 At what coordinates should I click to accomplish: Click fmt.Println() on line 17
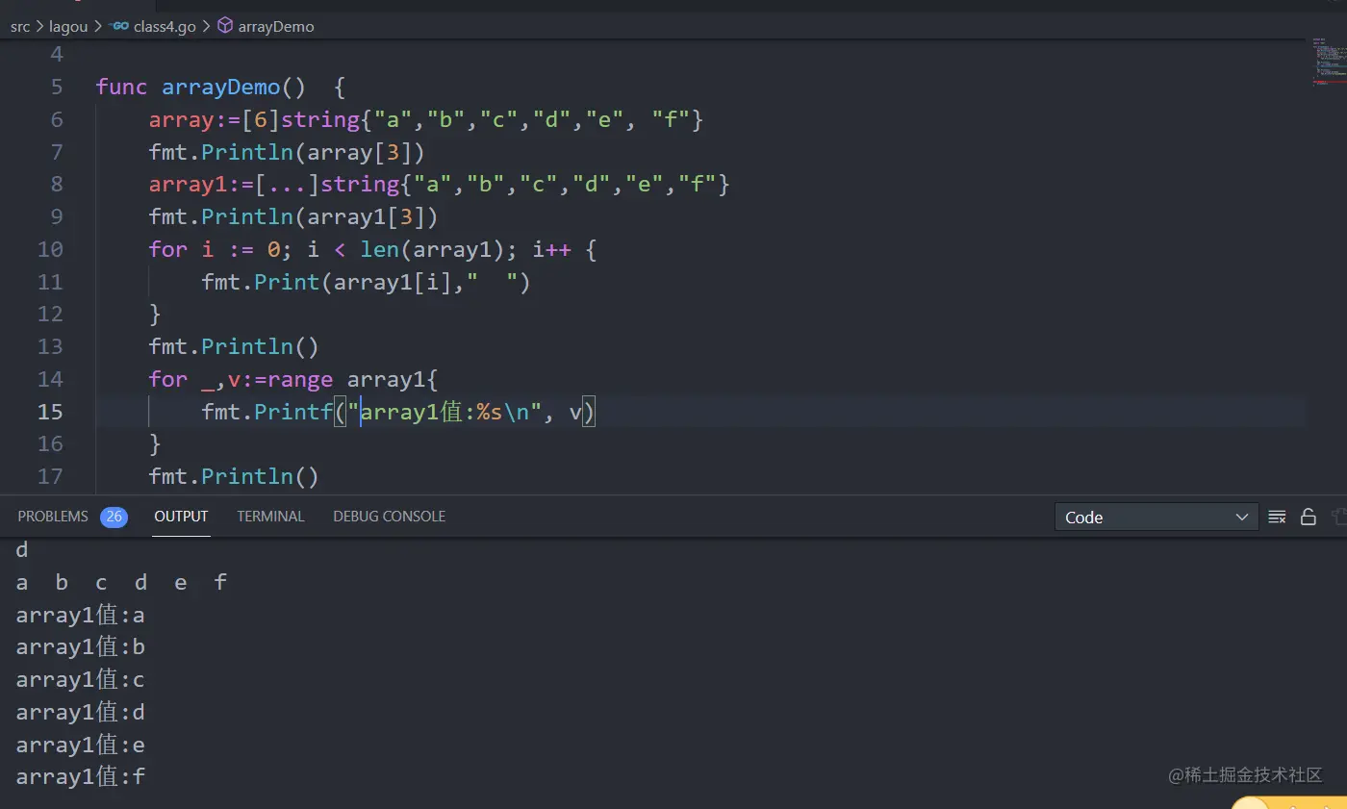(234, 476)
